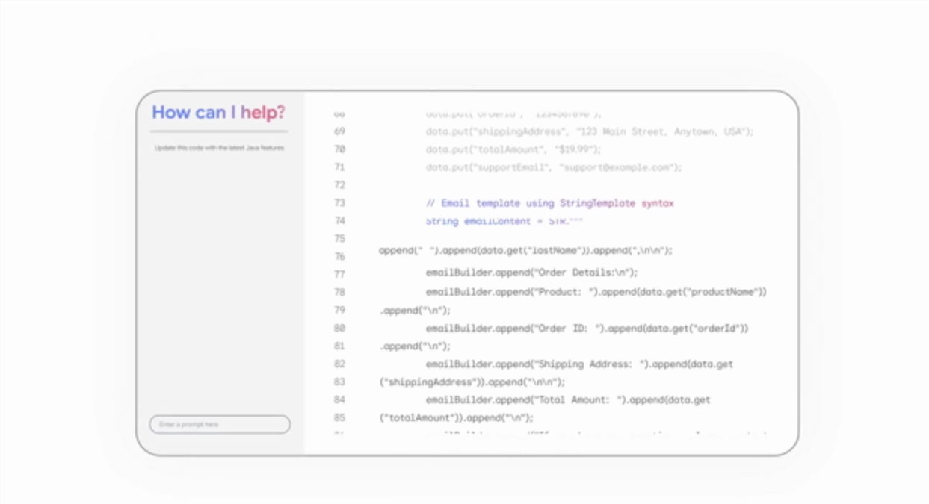Click line number 77 in the gutter

point(339,274)
